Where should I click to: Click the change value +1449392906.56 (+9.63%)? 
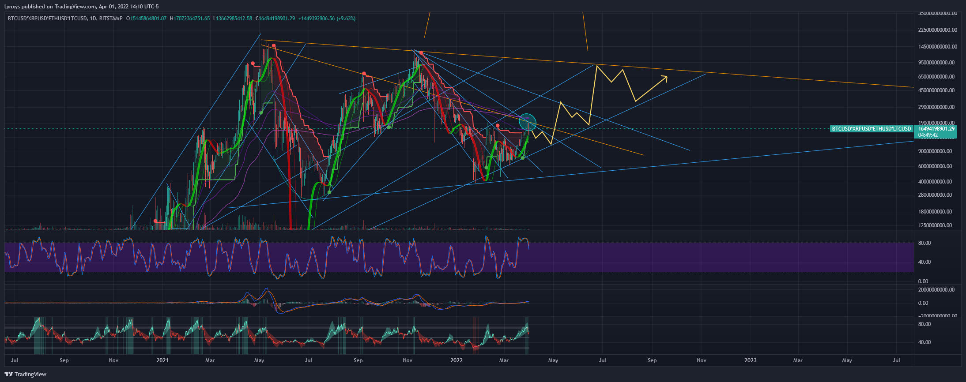(327, 19)
